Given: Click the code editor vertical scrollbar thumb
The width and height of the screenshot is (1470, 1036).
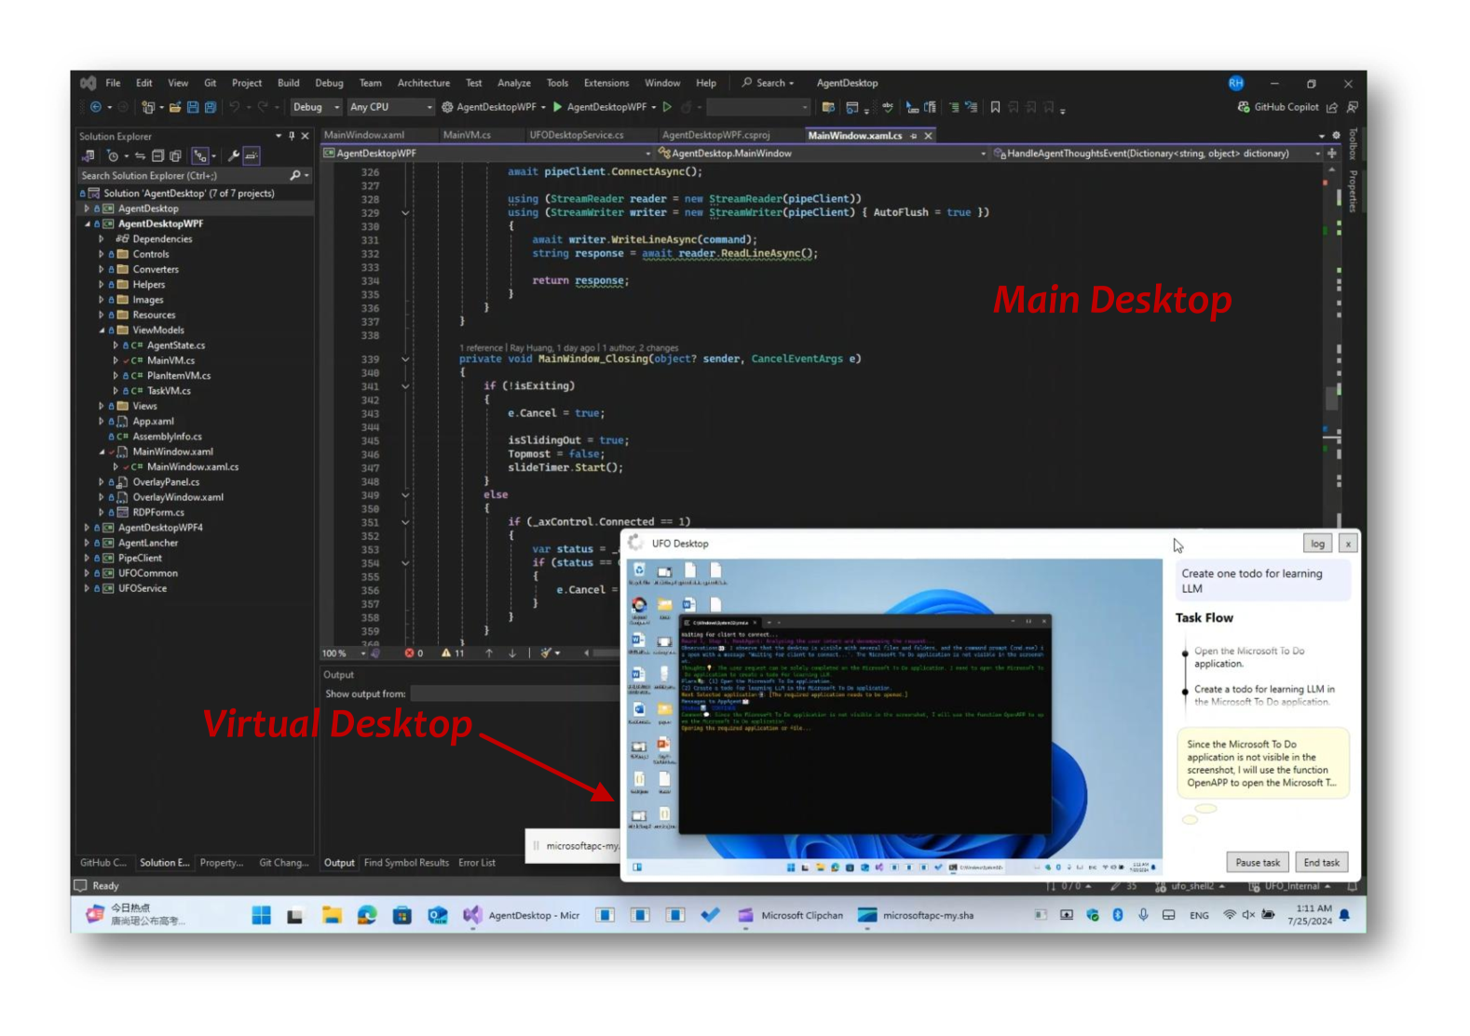Looking at the screenshot, I should tap(1332, 396).
